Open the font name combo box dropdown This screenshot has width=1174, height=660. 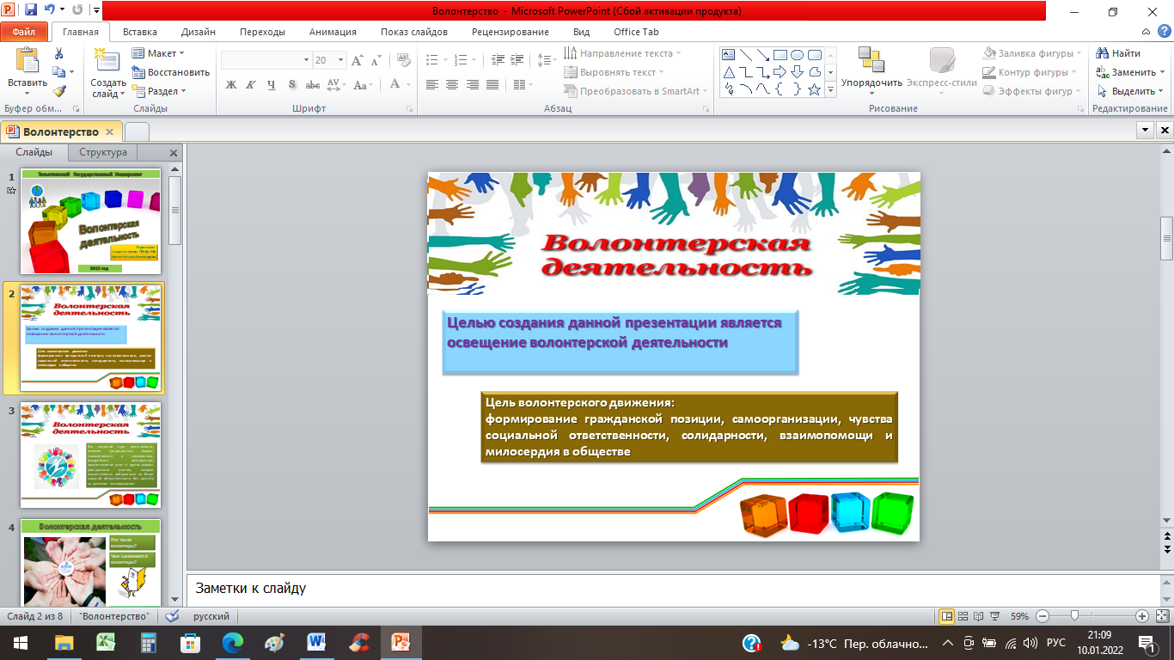[306, 60]
